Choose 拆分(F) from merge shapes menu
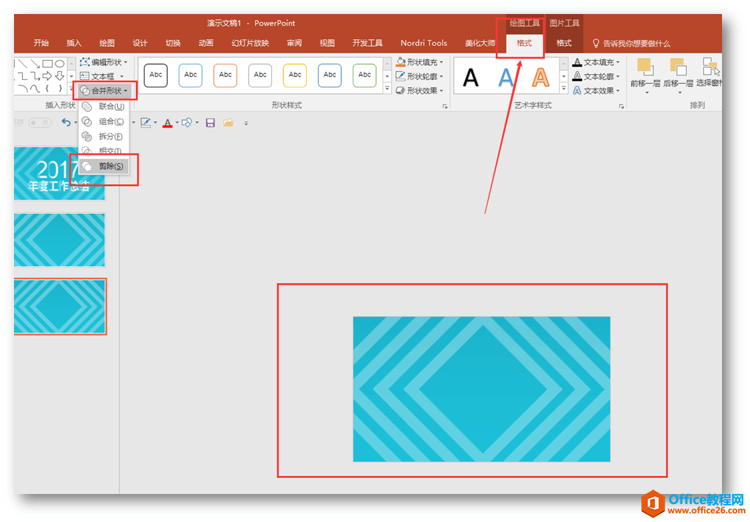Viewport: 750px width, 522px height. click(104, 137)
